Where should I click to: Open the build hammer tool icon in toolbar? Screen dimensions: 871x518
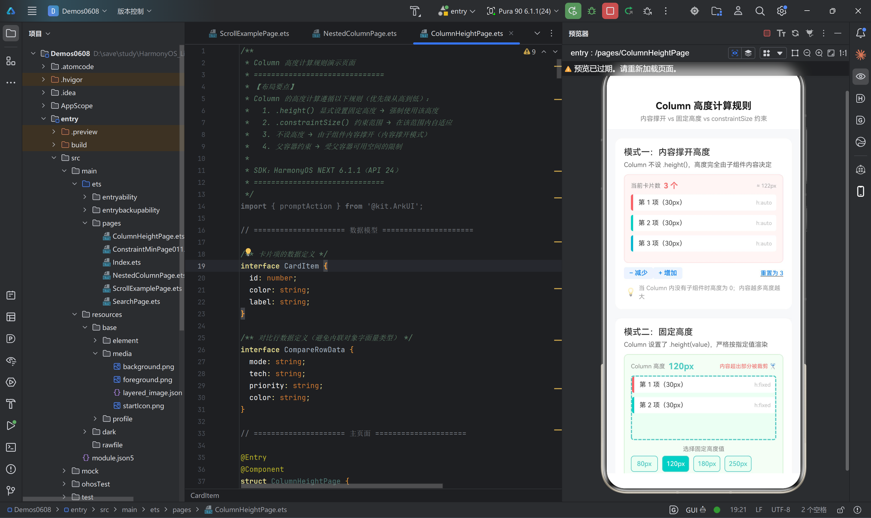click(415, 11)
